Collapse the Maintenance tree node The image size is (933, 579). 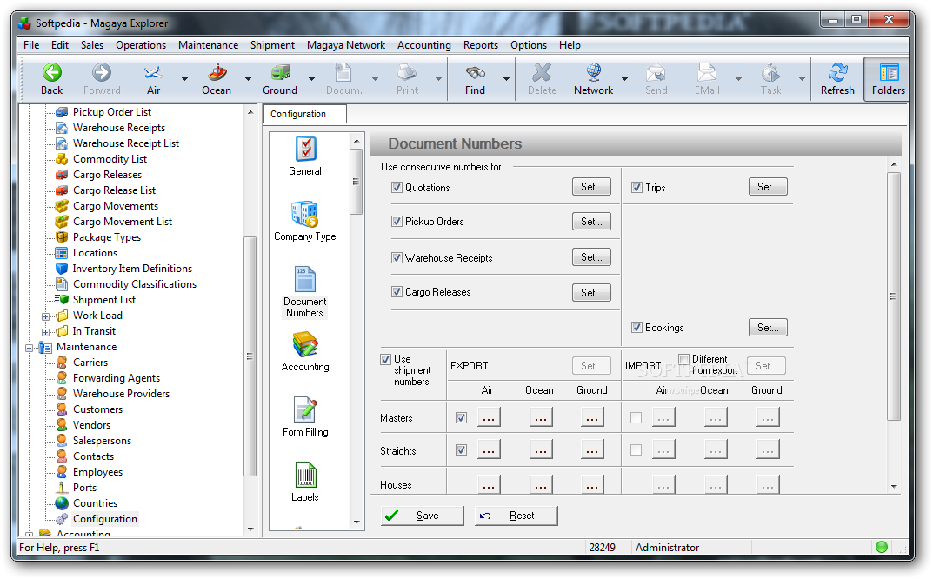click(30, 348)
